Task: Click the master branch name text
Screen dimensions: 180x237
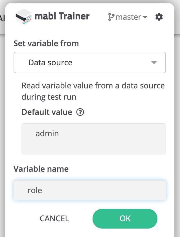Action: pos(128,17)
